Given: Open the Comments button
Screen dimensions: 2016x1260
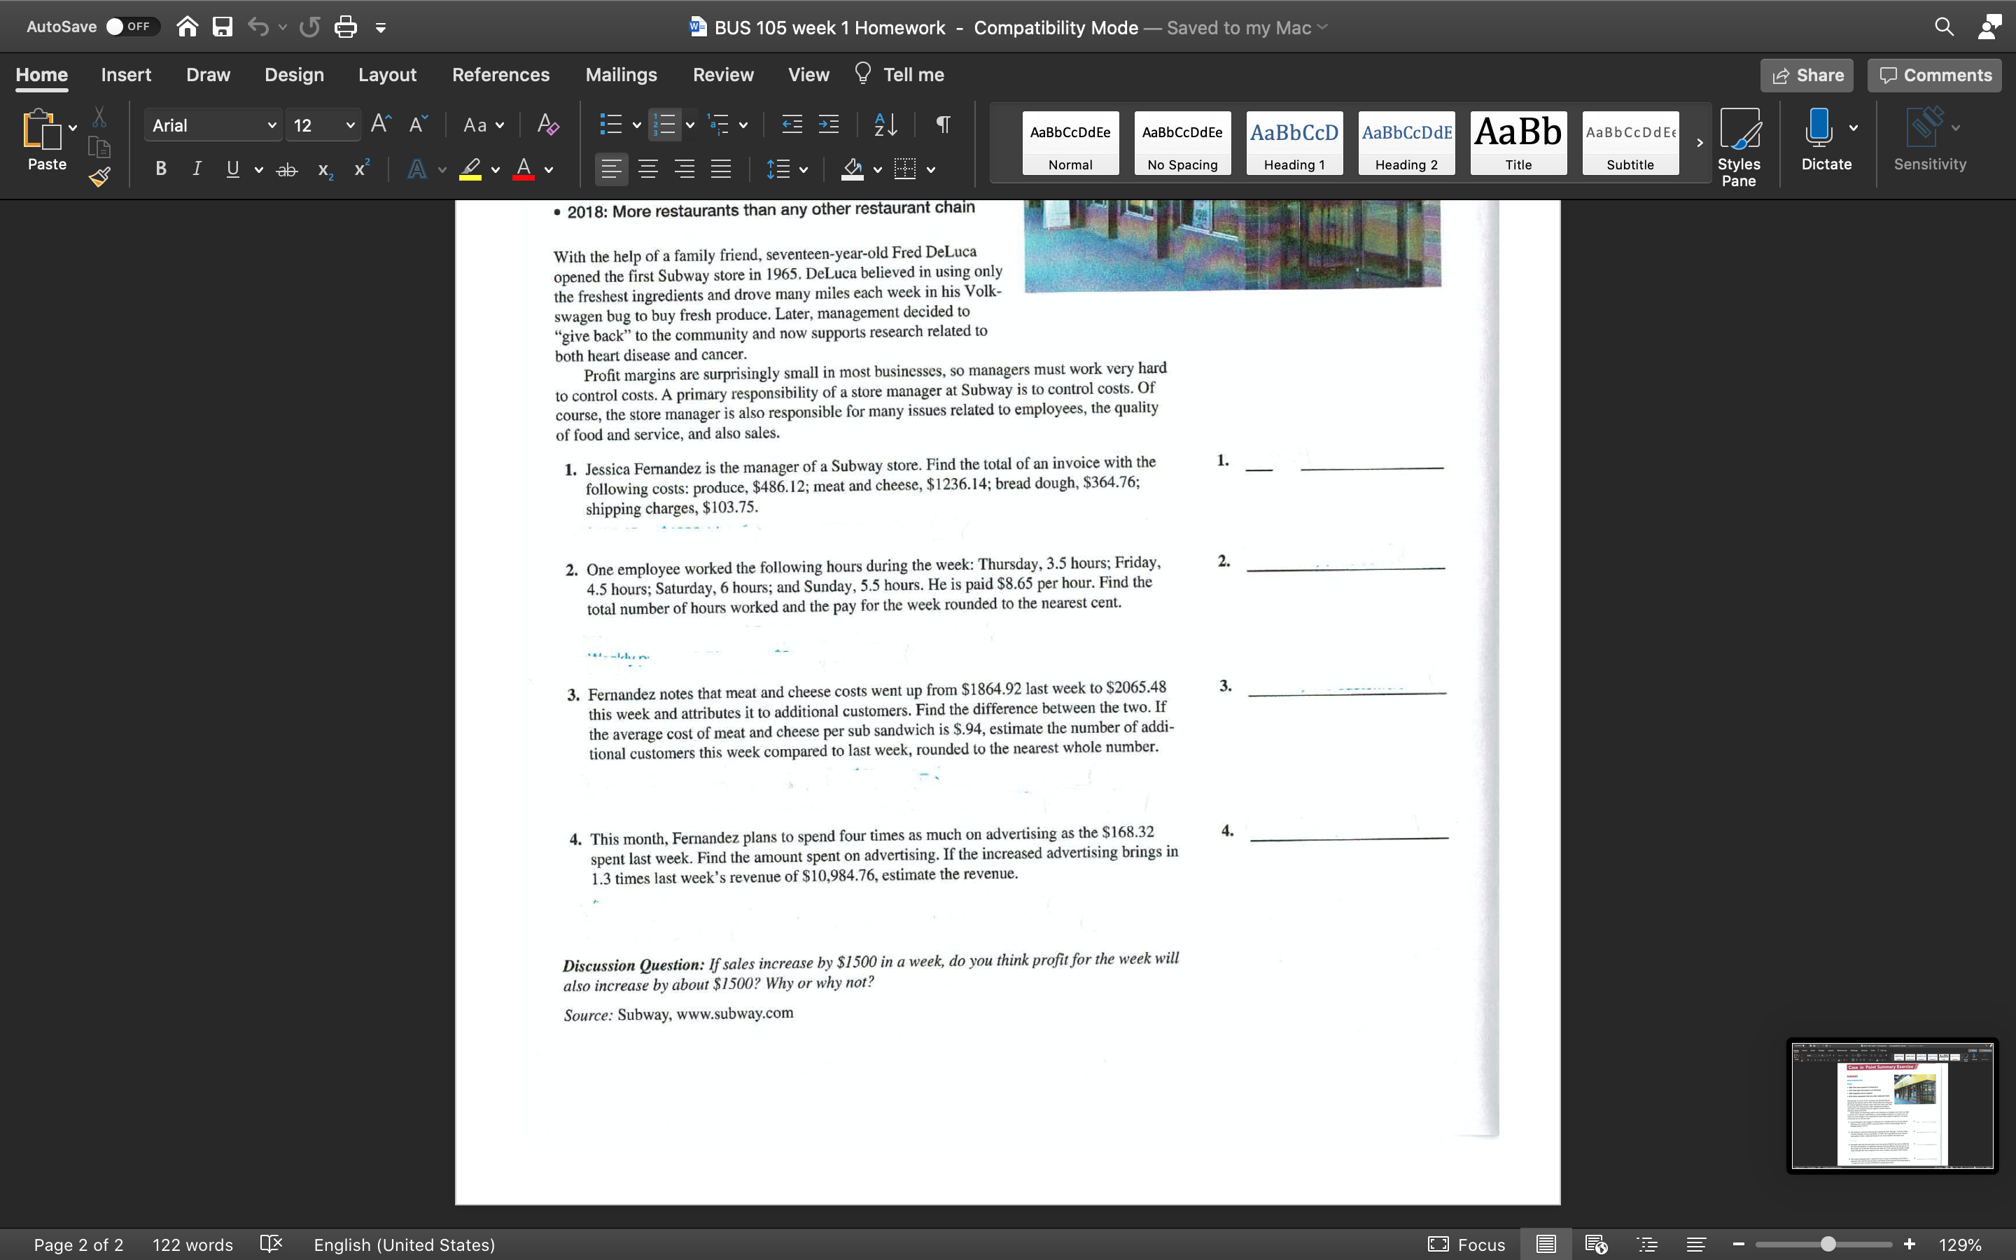Looking at the screenshot, I should pyautogui.click(x=1934, y=75).
